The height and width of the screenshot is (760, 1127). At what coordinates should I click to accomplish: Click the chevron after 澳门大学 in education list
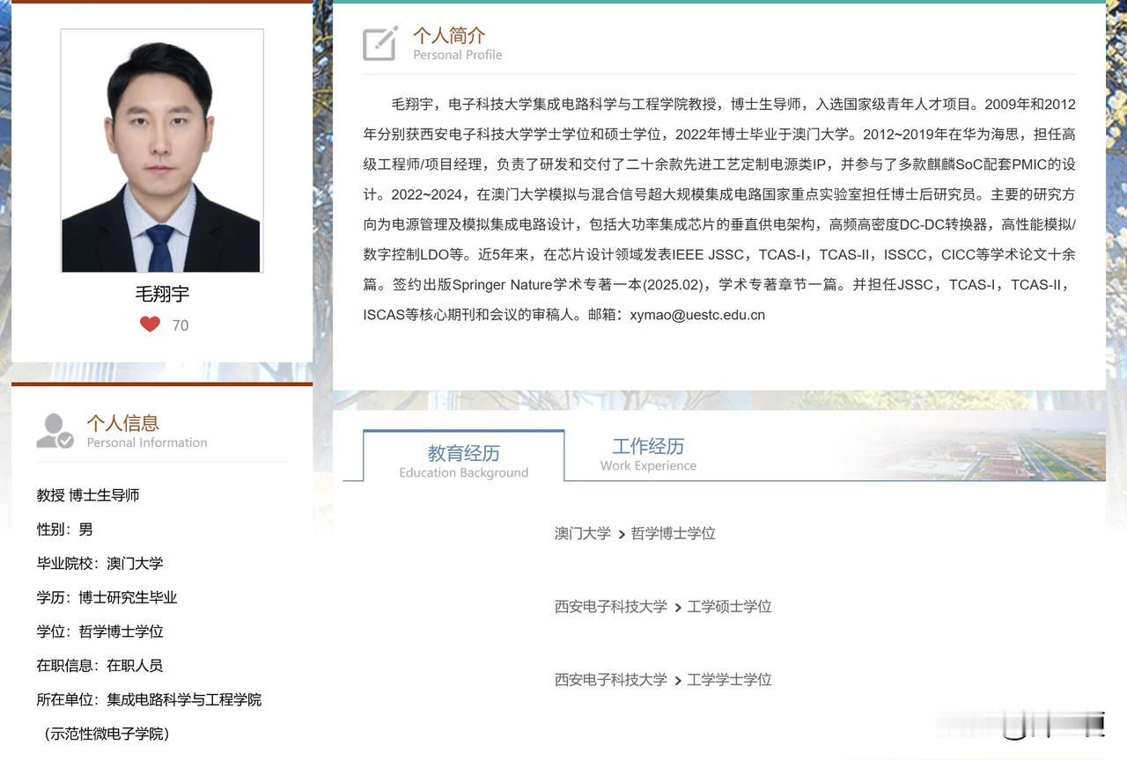pos(622,535)
